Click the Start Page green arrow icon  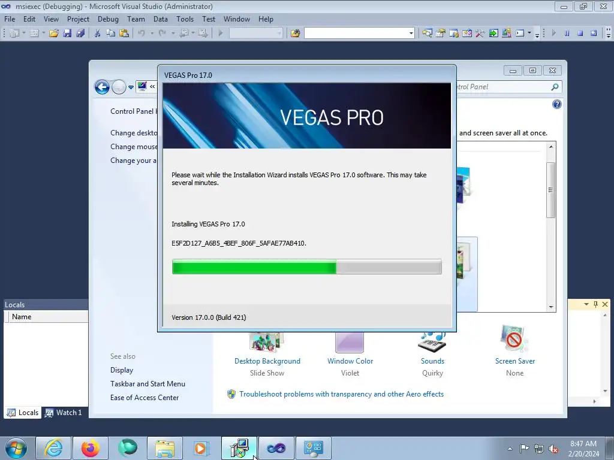tap(493, 34)
